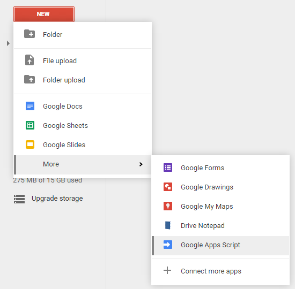Click the purple Google Forms icon

[x=168, y=168]
